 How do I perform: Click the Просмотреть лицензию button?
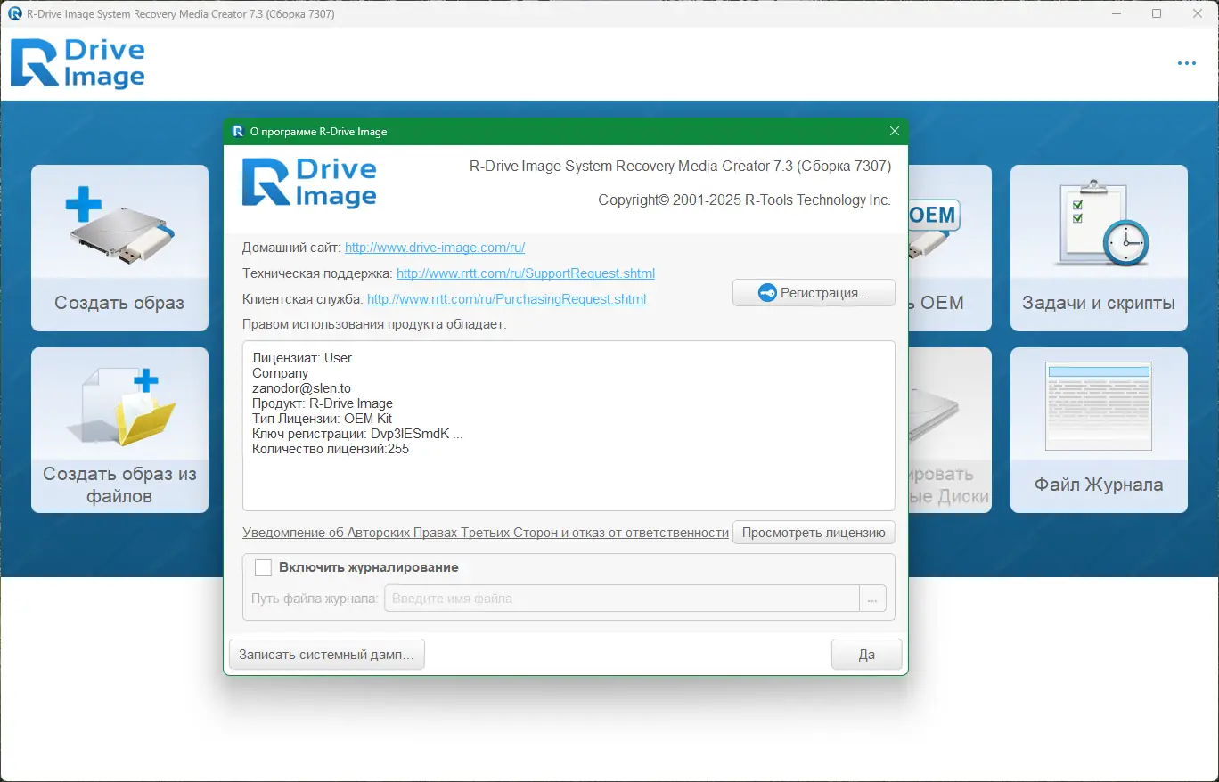814,533
